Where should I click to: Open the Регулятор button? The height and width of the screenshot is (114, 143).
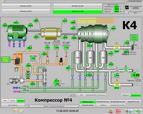coord(102,95)
